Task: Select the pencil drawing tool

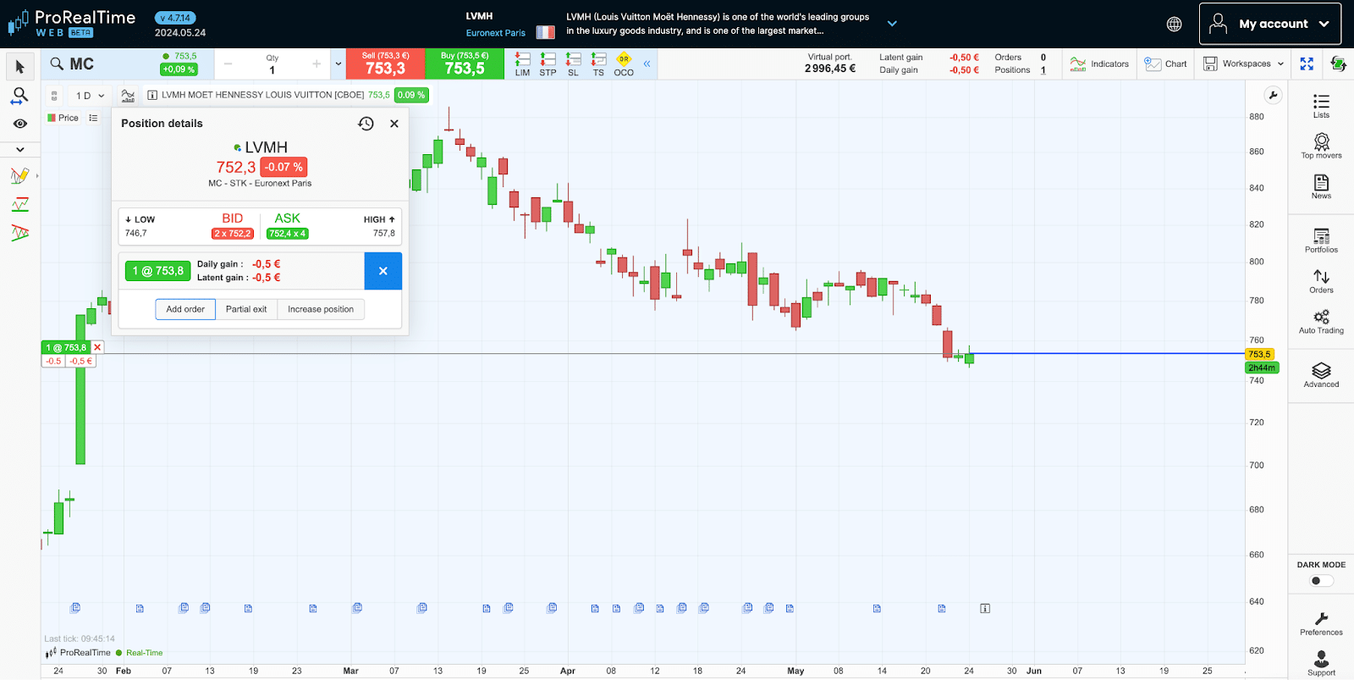Action: (x=20, y=176)
